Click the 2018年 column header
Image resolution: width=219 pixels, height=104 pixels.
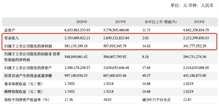(x=199, y=22)
